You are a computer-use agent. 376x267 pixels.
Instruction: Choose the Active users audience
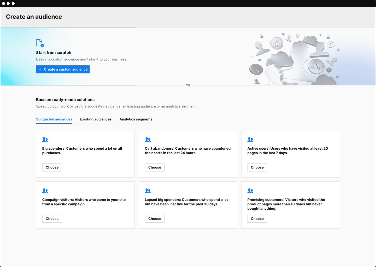pyautogui.click(x=257, y=167)
